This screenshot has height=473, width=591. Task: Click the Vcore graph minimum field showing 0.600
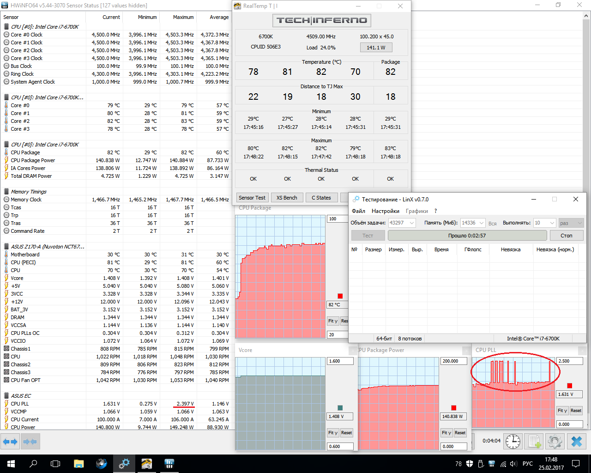coord(340,447)
